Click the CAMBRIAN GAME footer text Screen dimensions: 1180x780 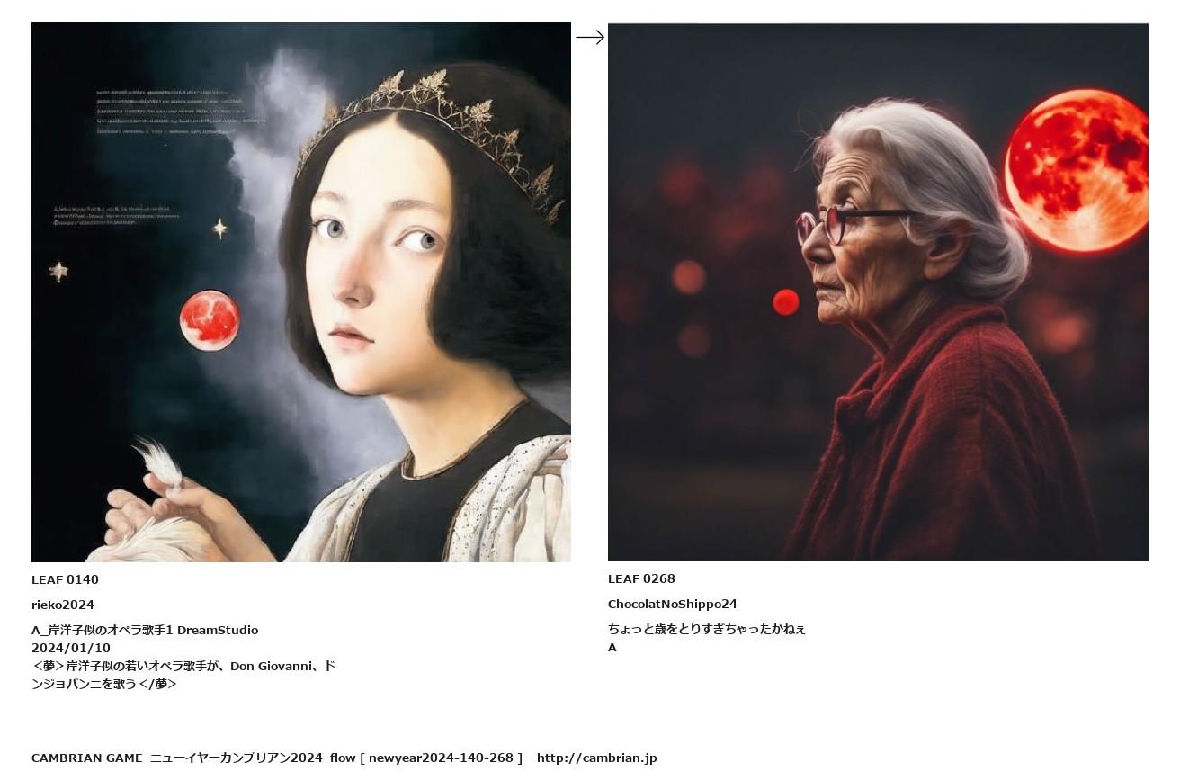point(86,758)
